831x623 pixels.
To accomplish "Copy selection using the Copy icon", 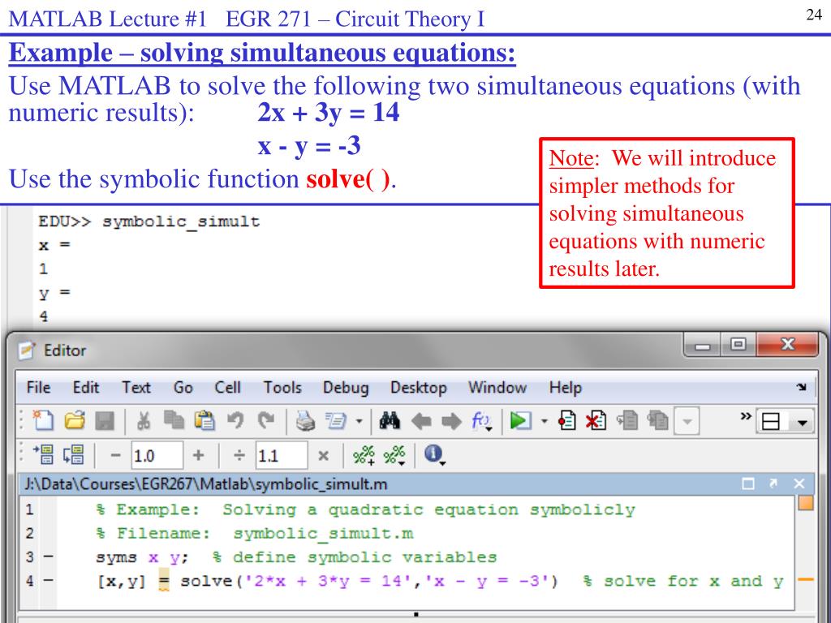I will pos(174,420).
